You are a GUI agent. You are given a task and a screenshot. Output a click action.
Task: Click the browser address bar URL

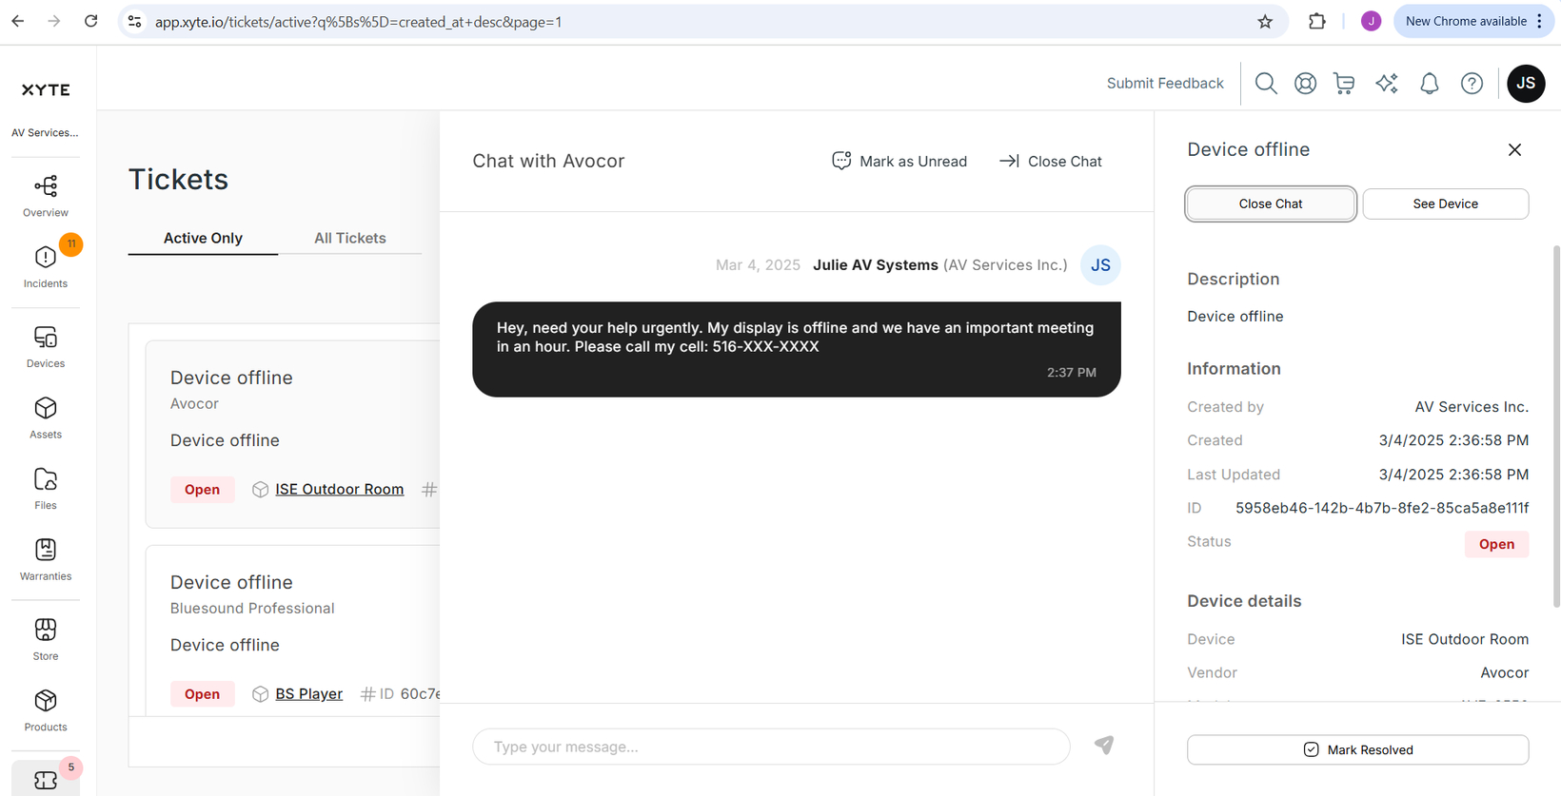click(359, 21)
